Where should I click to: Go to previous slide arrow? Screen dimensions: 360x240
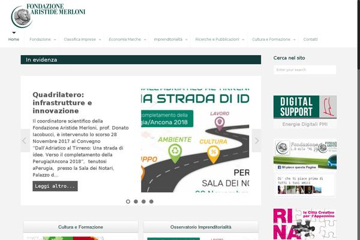[25, 140]
